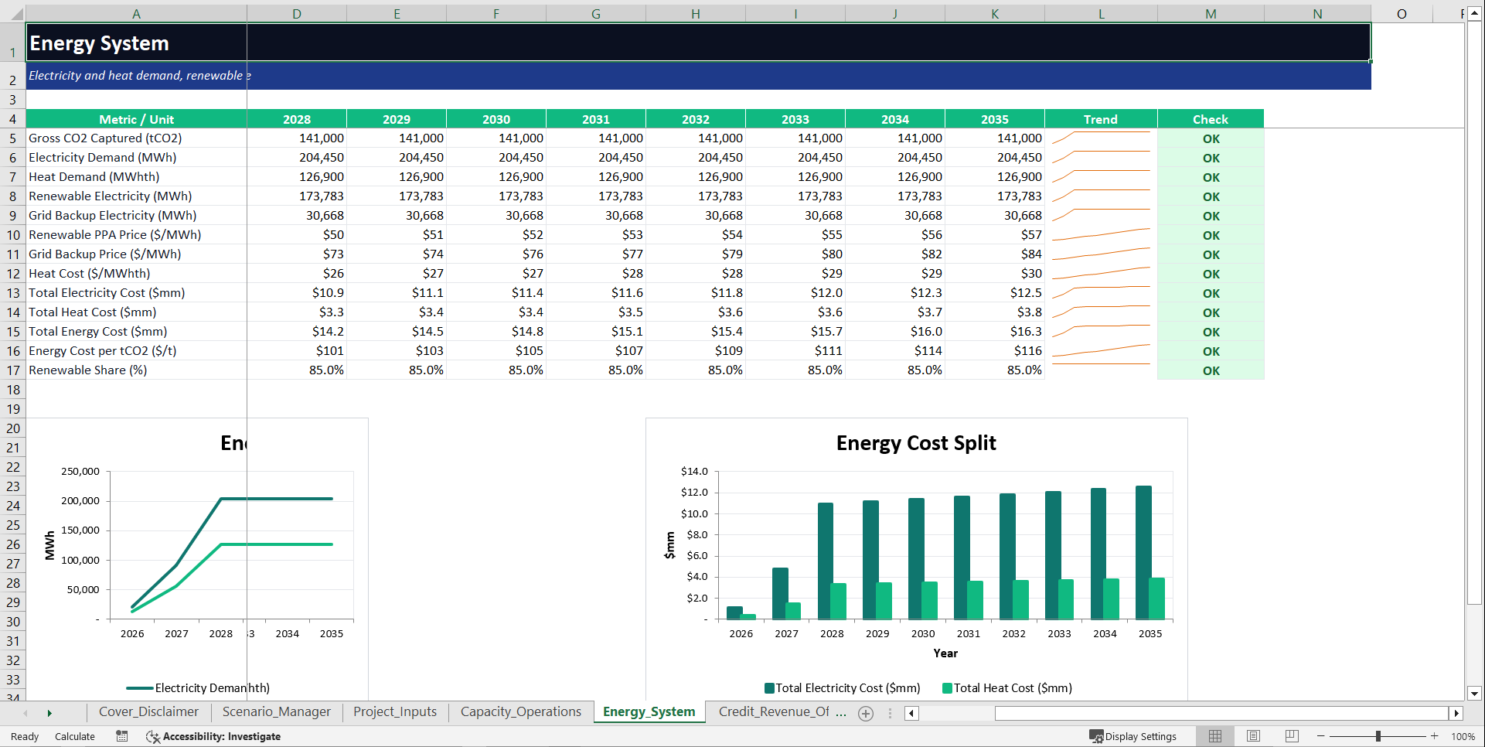Select the Check header cell
Screen dimensions: 1485x747
coord(1211,119)
